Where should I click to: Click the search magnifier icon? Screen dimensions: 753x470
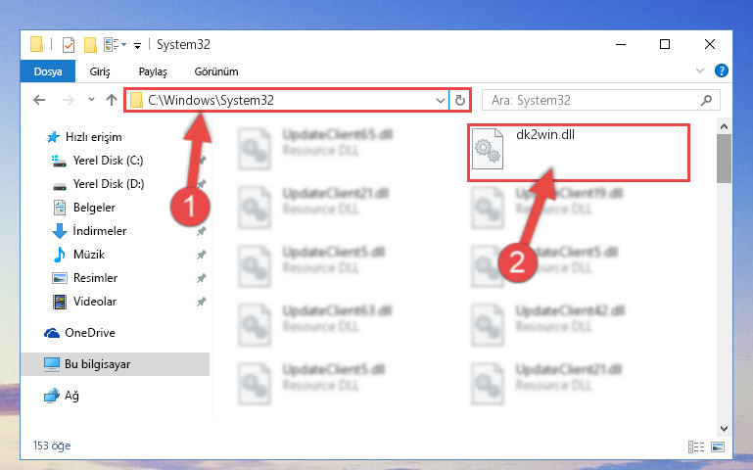click(x=706, y=100)
